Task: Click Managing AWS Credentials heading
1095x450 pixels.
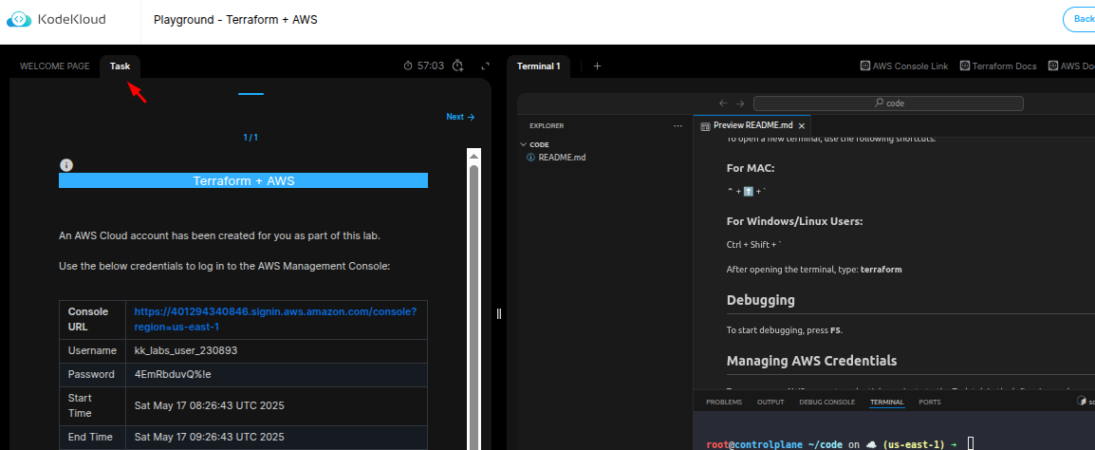Action: click(811, 361)
